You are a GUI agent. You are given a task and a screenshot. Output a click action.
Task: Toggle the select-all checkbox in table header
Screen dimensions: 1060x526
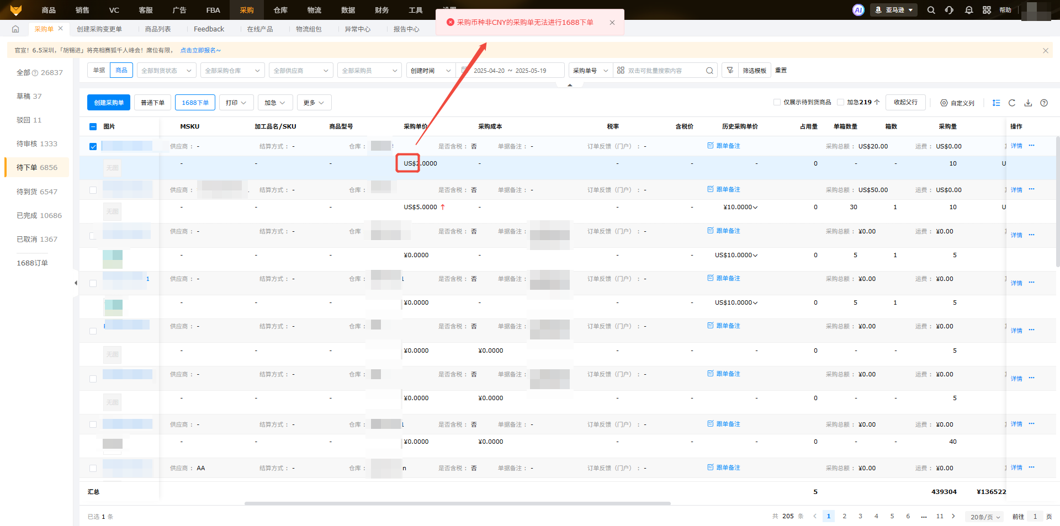pyautogui.click(x=93, y=126)
